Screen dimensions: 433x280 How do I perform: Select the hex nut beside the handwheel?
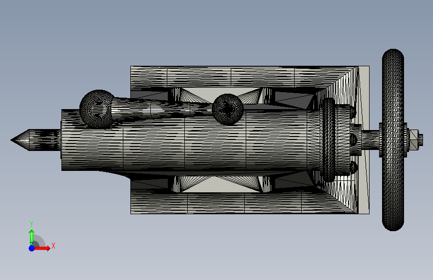414,140
